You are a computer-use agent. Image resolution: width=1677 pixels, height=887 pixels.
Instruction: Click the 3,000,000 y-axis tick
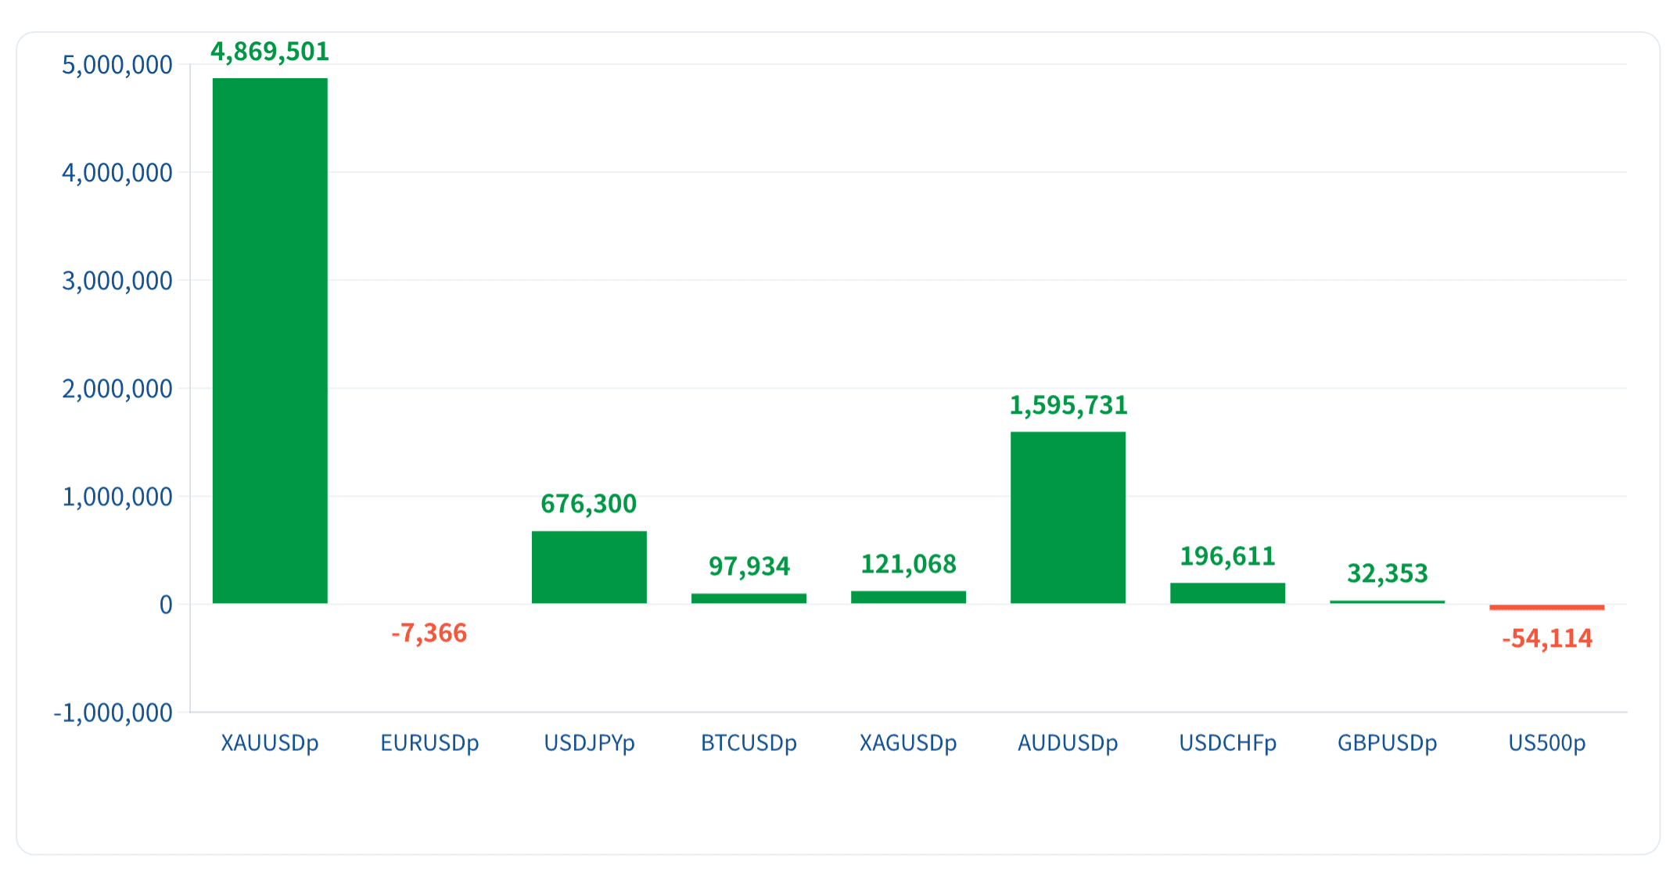click(x=117, y=281)
